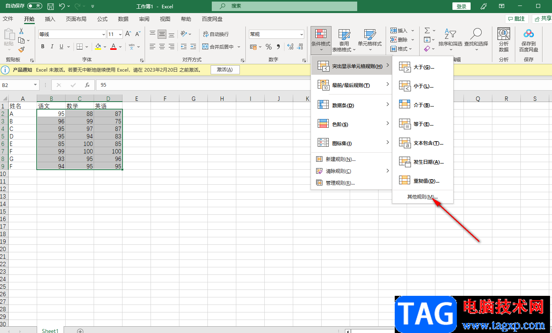Click the Decrease Indent icon
Screen dimensions: 552x333
(x=184, y=47)
